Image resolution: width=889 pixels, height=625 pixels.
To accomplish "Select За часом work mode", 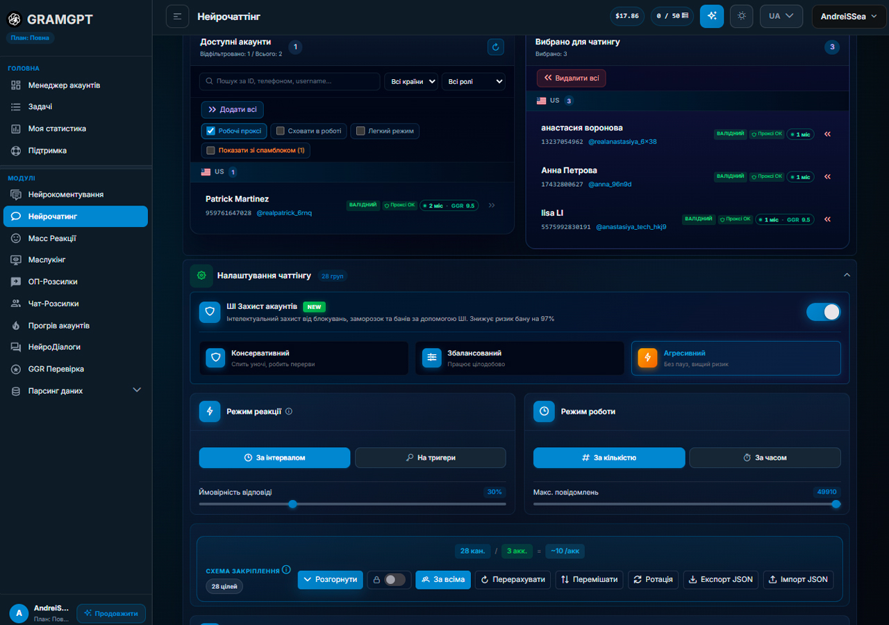I will point(765,458).
